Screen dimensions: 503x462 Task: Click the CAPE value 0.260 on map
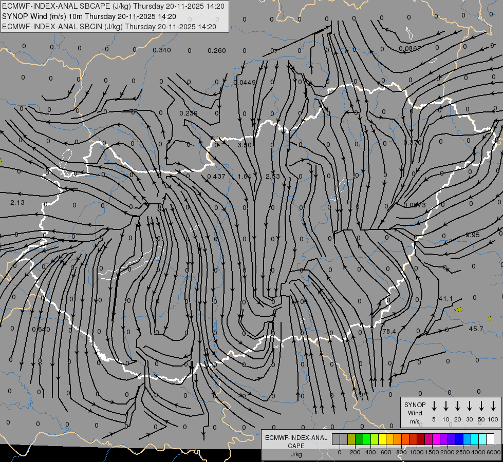tap(216, 51)
